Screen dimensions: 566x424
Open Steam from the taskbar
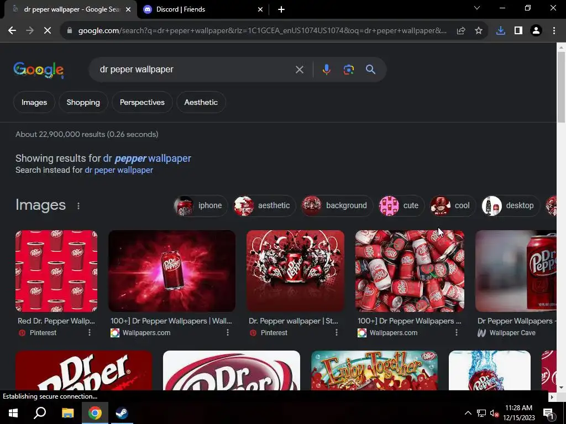[122, 413]
